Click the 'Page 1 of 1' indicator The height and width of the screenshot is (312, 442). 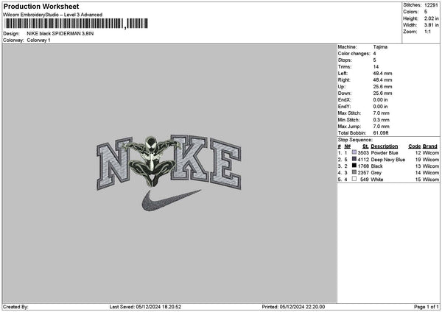pos(427,307)
